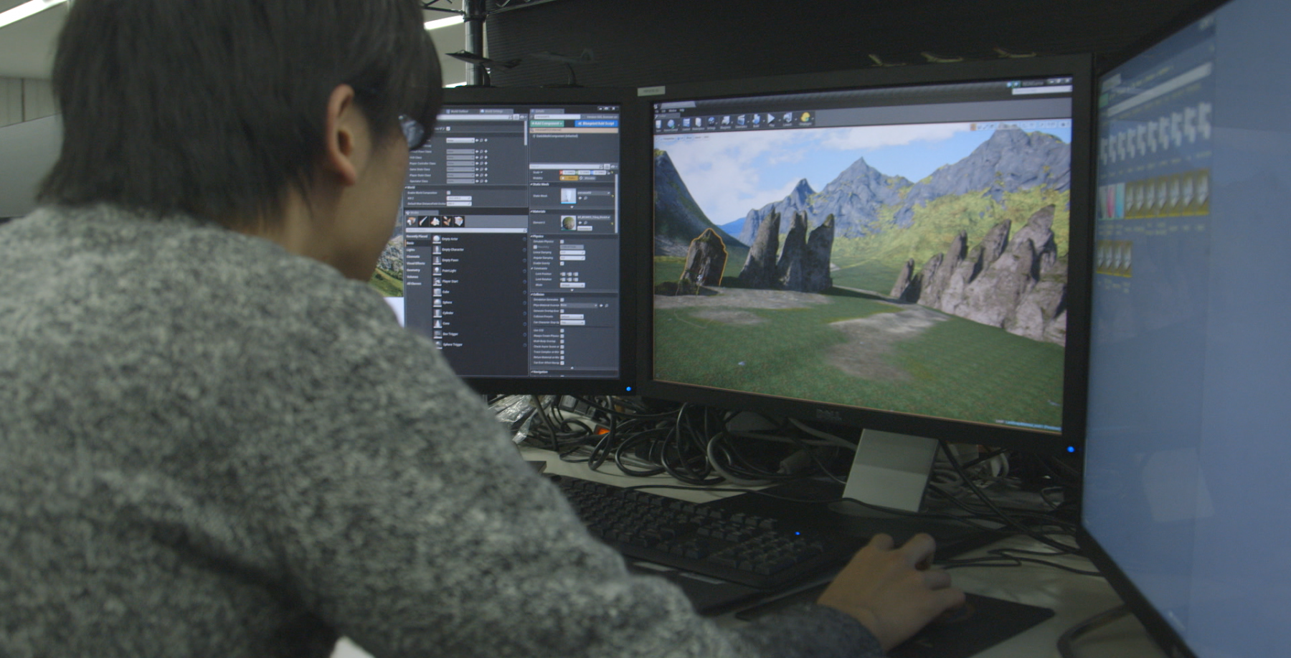Screen dimensions: 1291x658
Task: Toggle the last checkbox in the Collision section
Action: coord(562,363)
